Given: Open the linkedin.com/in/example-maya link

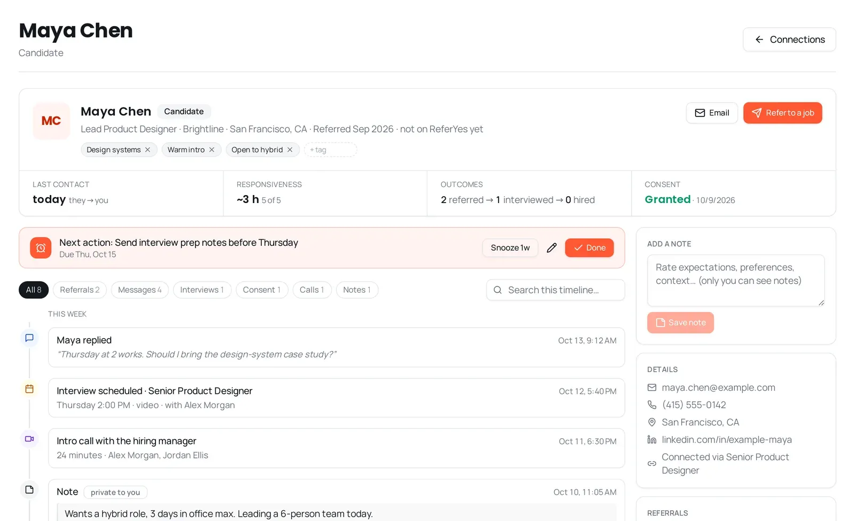Looking at the screenshot, I should tap(727, 440).
